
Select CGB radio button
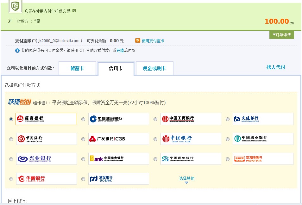83,139
